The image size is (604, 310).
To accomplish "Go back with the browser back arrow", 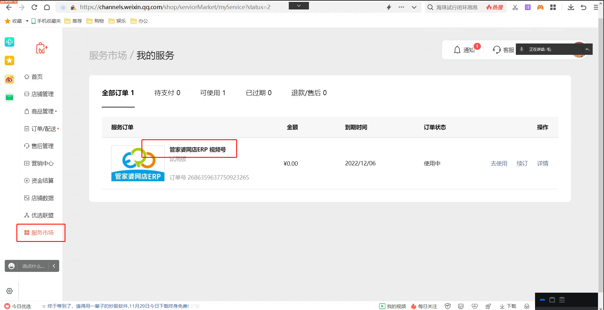I will [x=9, y=7].
